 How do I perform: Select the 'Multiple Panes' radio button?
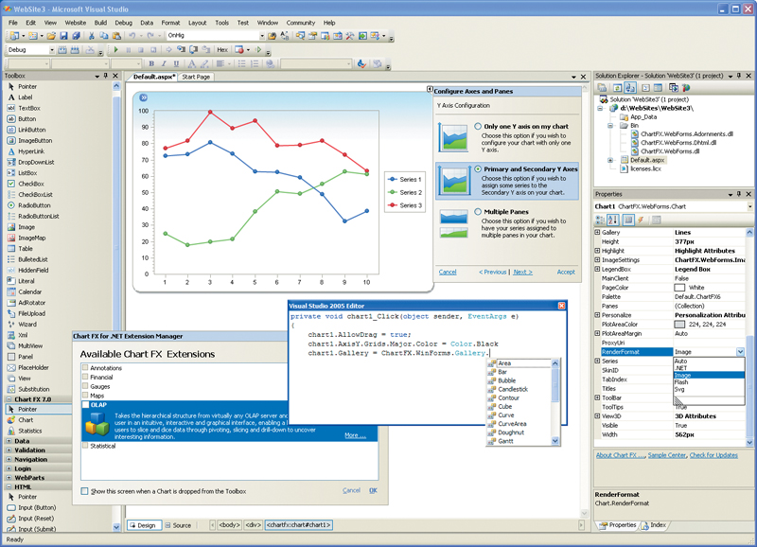point(478,211)
